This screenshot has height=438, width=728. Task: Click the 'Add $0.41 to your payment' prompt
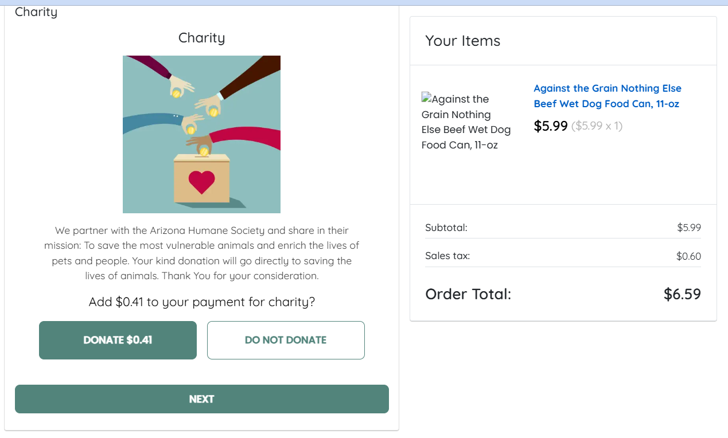[201, 302]
